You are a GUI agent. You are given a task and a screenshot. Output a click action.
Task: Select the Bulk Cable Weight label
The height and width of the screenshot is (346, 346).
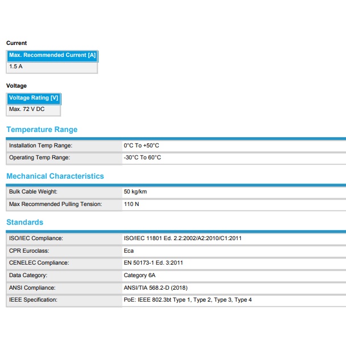[x=33, y=192]
